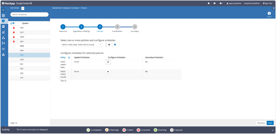Click the Next button
Image resolution: width=276 pixels, height=134 pixels.
[270, 123]
